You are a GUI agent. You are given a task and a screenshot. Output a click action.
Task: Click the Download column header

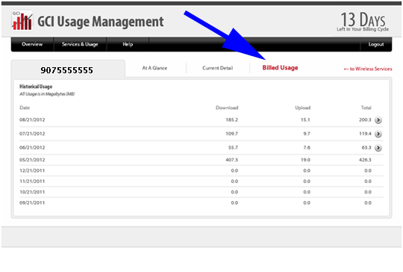click(x=227, y=108)
